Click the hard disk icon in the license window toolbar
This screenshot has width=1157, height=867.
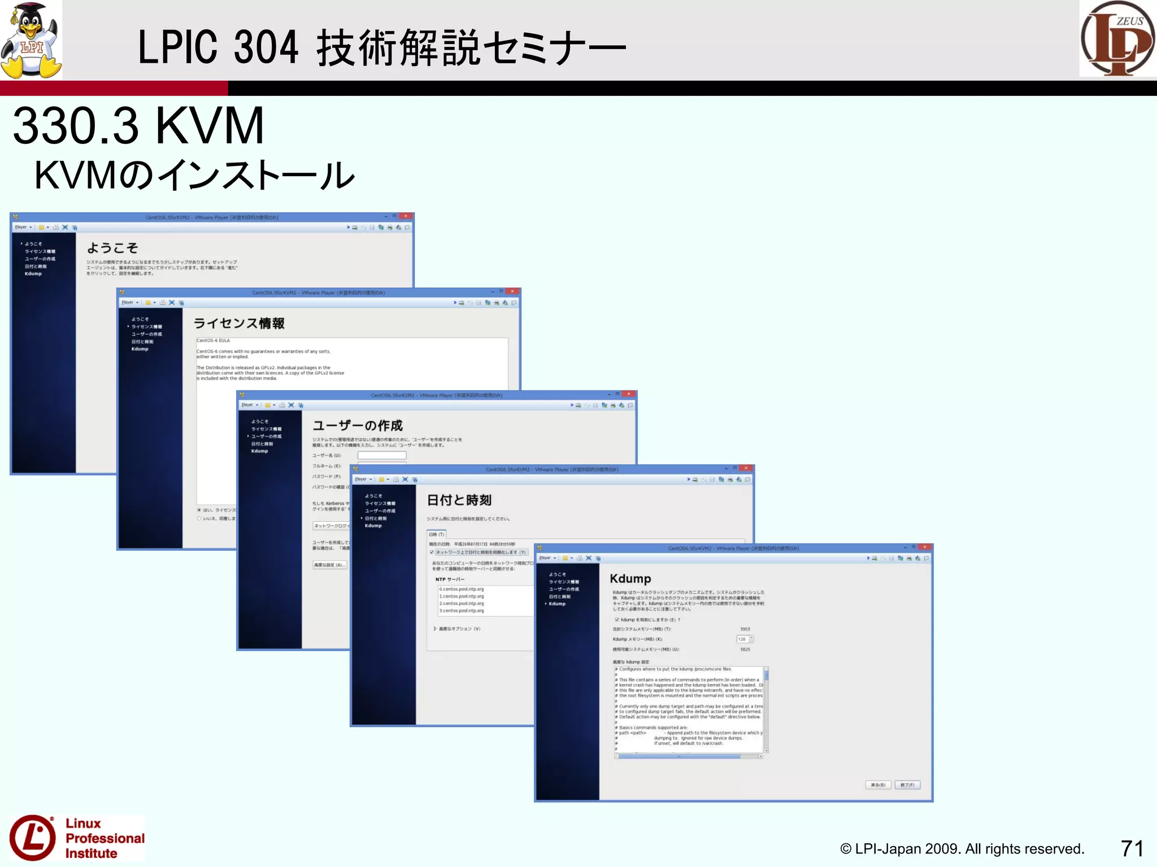coord(462,303)
